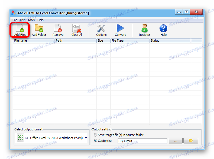The height and width of the screenshot is (159, 214).
Task: Minimize the converter window
Action: coord(179,12)
